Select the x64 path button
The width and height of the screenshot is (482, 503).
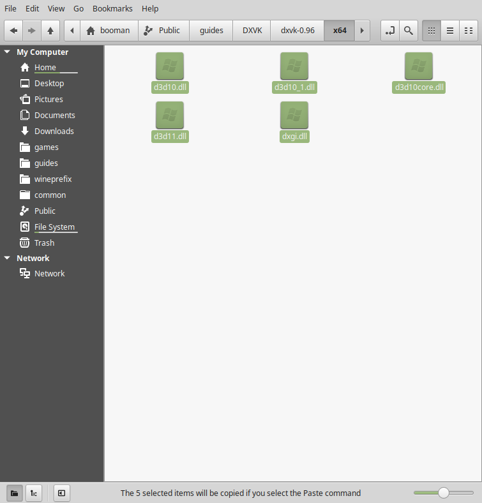tap(340, 31)
